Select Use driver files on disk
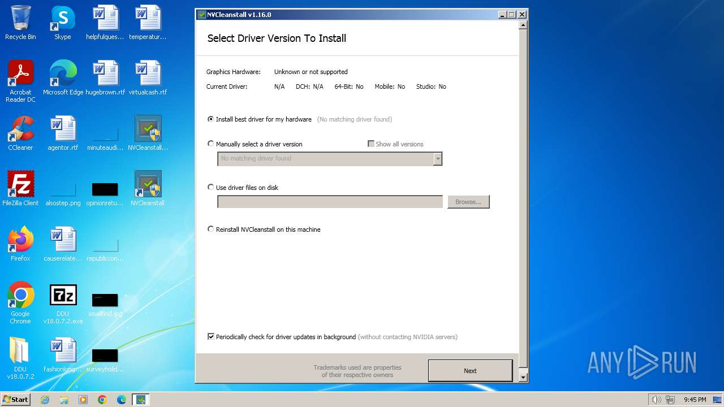Screen dimensions: 724x407 point(243,188)
